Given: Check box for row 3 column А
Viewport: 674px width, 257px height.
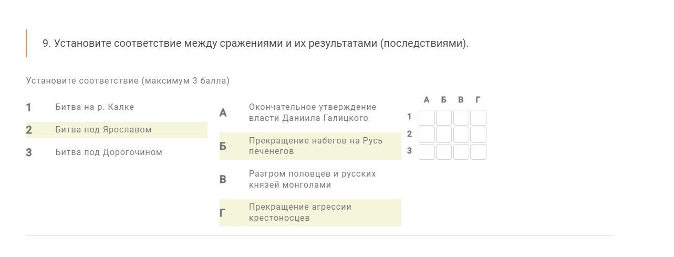Looking at the screenshot, I should coord(427,152).
